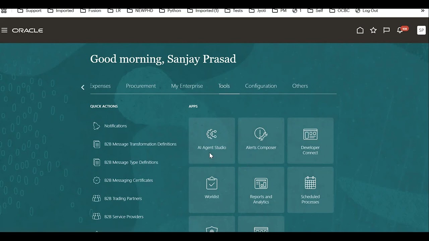
Task: Switch to Others tab
Action: tap(300, 86)
